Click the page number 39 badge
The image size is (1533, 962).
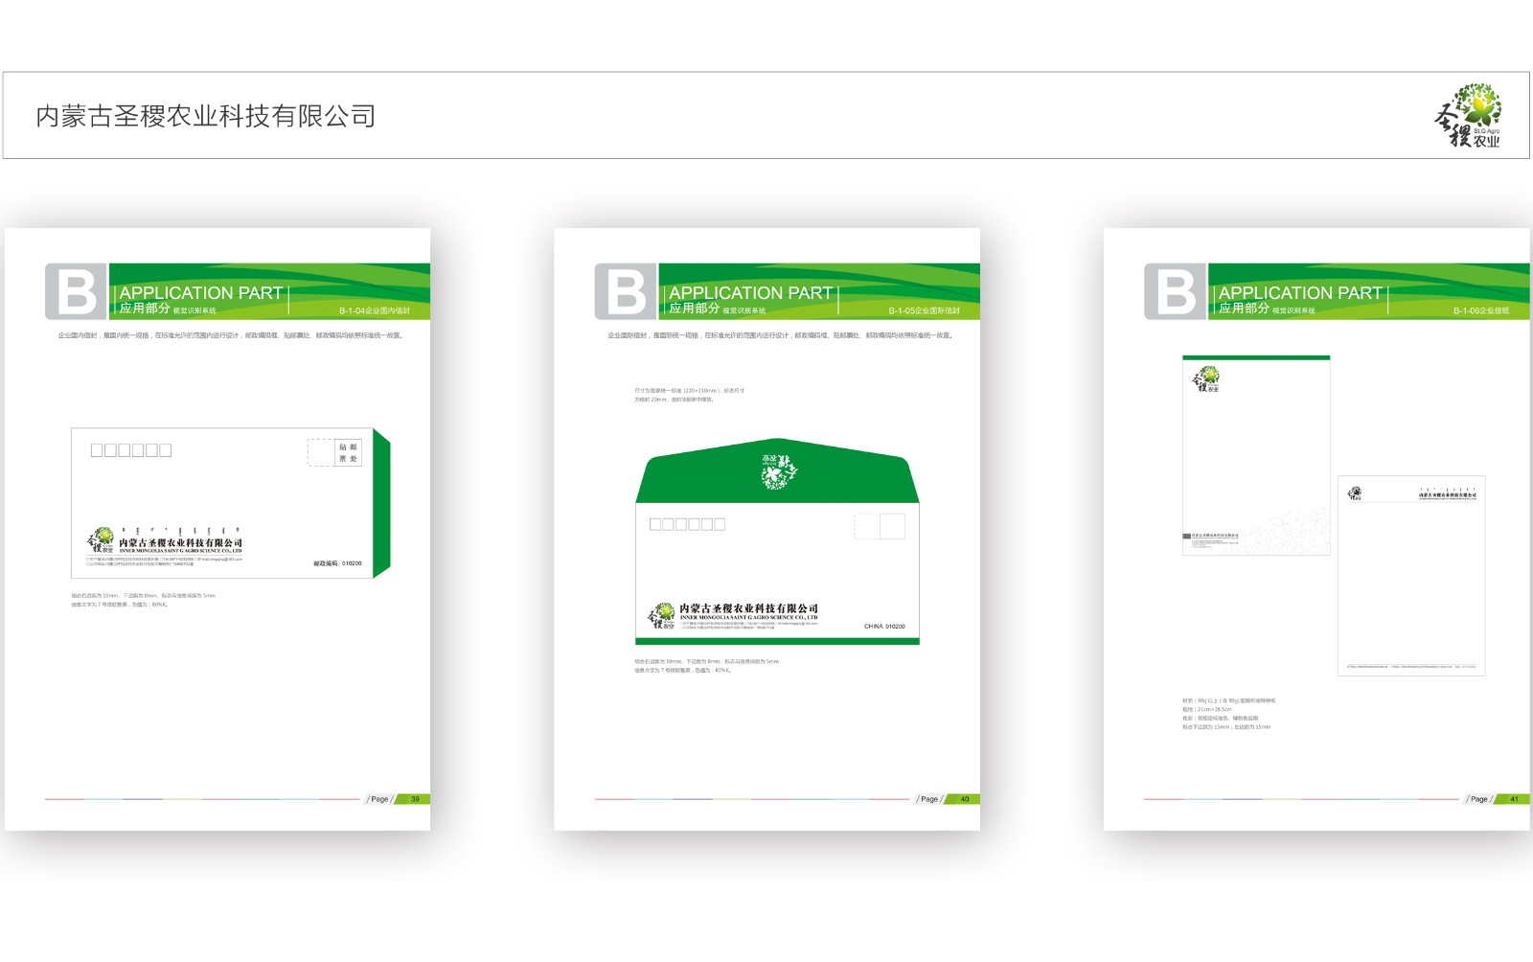pos(415,799)
